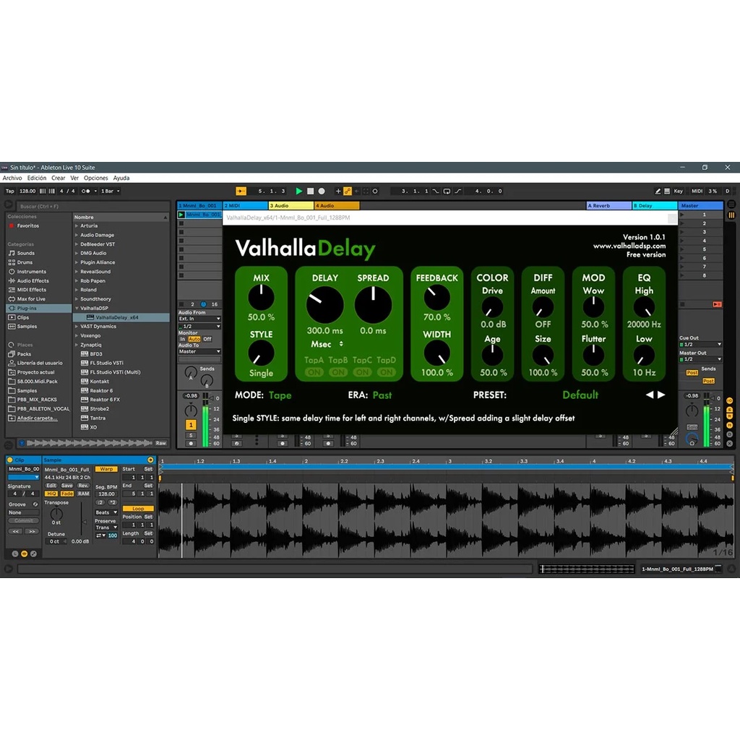Image resolution: width=740 pixels, height=740 pixels.
Task: Click the Arrangement Record button
Action: [x=322, y=191]
